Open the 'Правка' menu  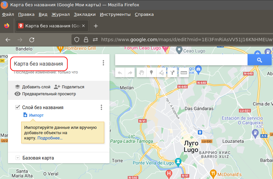26,15
